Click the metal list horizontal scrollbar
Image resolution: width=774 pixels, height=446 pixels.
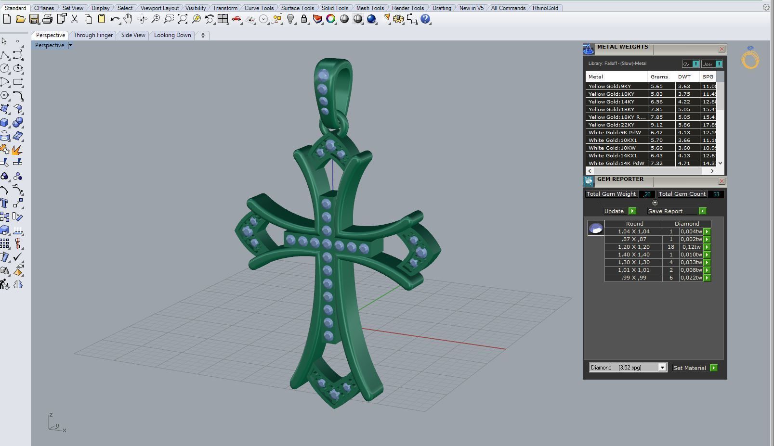[x=651, y=171]
